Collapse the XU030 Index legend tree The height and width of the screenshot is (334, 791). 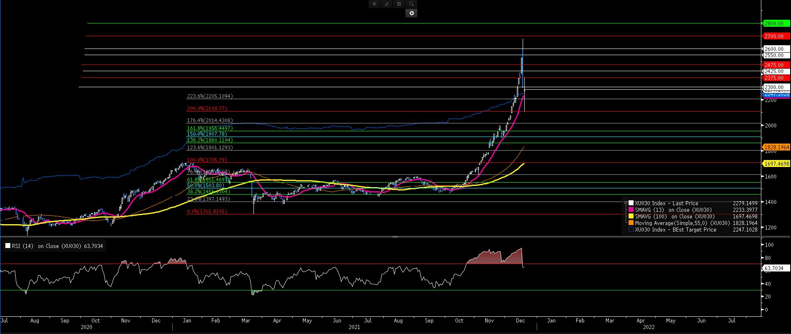pyautogui.click(x=626, y=203)
